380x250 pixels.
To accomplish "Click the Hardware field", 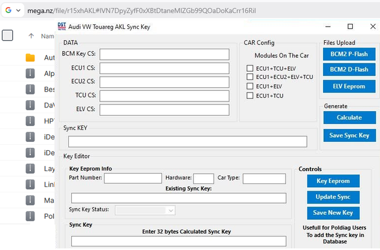I will [x=204, y=179].
